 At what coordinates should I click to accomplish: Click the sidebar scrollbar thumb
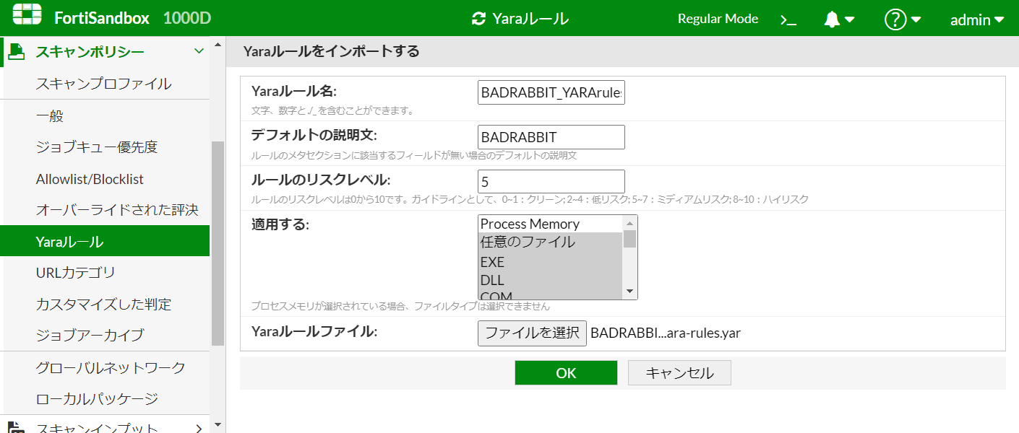tap(218, 243)
